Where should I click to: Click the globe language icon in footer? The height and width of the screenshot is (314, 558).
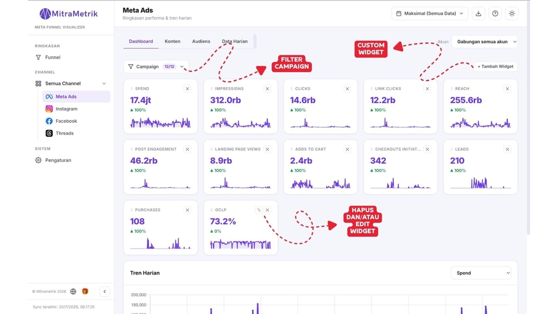73,292
